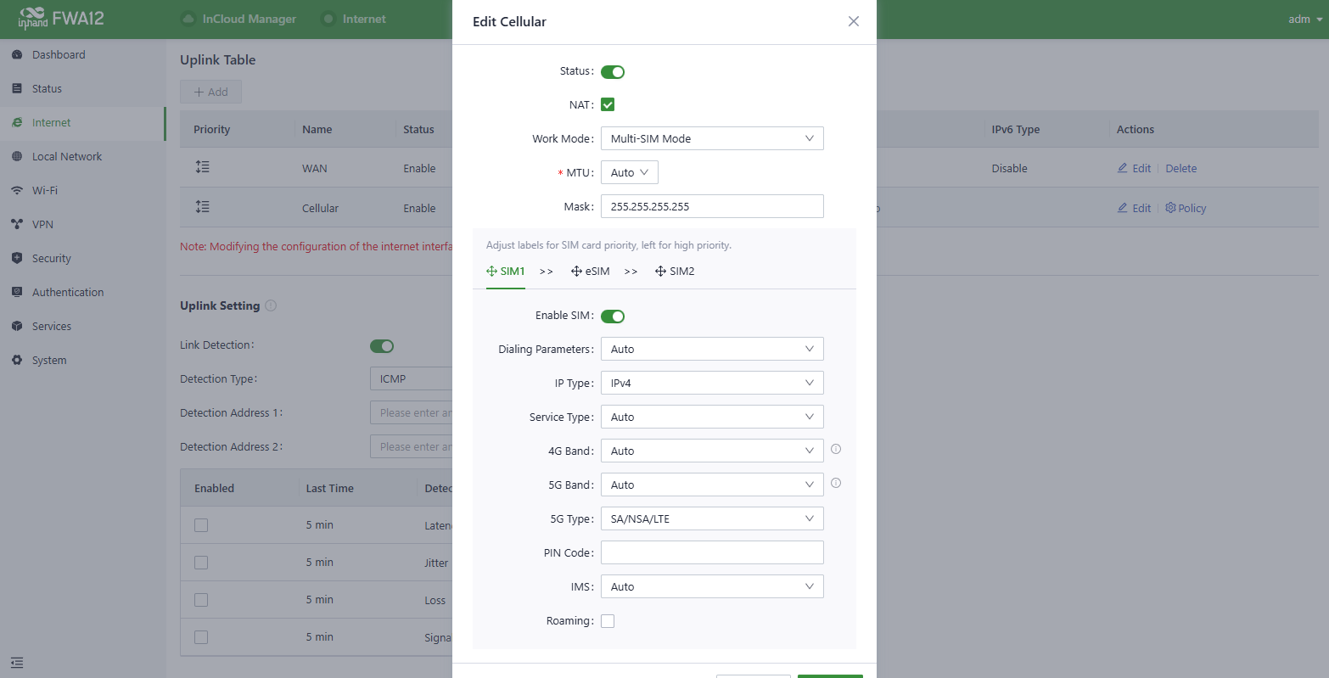Toggle the cellular Status switch
Image resolution: width=1329 pixels, height=678 pixels.
[612, 71]
